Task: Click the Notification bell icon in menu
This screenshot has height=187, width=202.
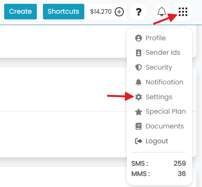Action: click(x=139, y=82)
